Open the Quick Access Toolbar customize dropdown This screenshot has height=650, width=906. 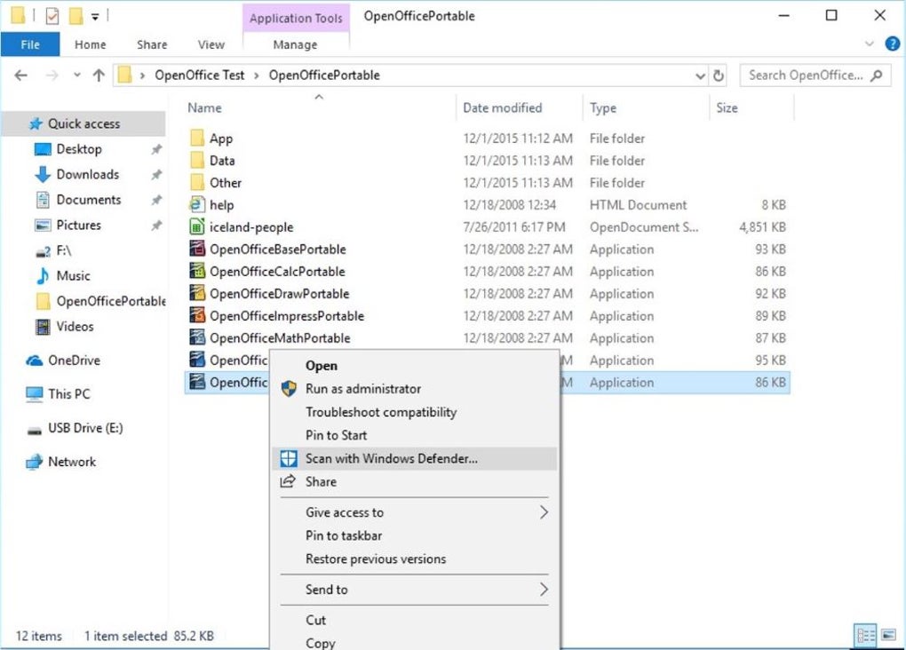95,17
